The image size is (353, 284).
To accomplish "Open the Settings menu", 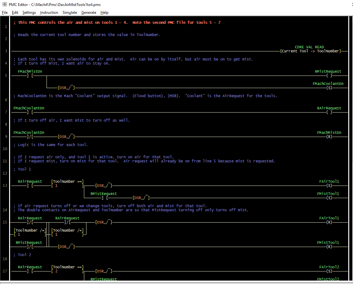I will (29, 13).
